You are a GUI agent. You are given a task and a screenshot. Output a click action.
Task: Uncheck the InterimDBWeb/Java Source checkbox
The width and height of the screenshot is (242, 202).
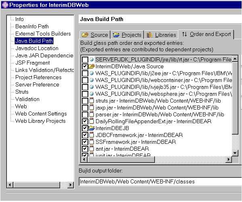[x=85, y=66]
